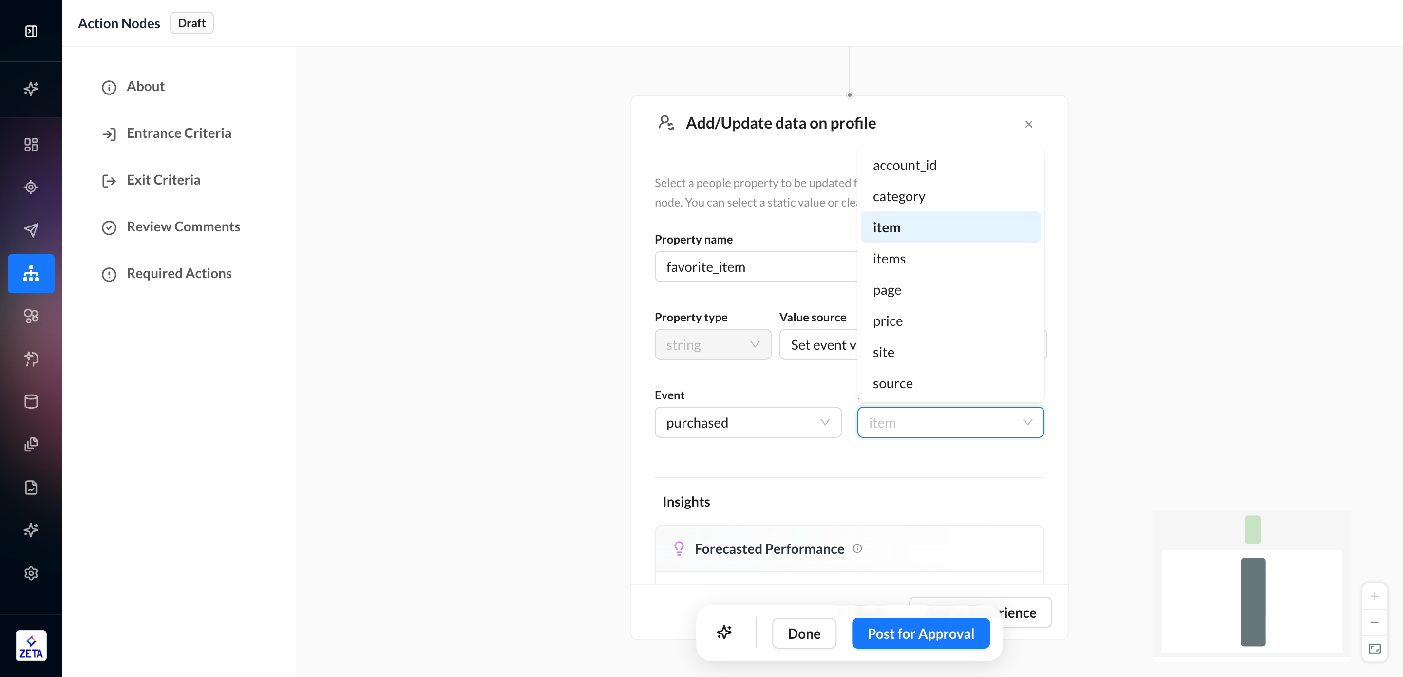Click the fit-to-screen canvas icon
Viewport: 1403px width, 677px height.
click(1374, 648)
